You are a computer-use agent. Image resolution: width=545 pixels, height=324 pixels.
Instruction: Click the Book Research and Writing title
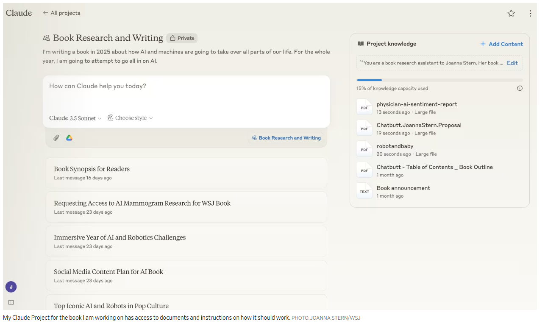108,38
